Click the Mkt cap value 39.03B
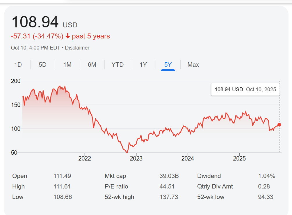The width and height of the screenshot is (292, 215). (169, 176)
